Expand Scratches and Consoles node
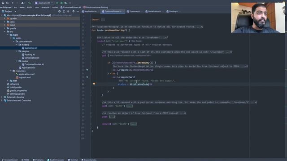Viewport: 287px width, 161px height. [x=2, y=101]
